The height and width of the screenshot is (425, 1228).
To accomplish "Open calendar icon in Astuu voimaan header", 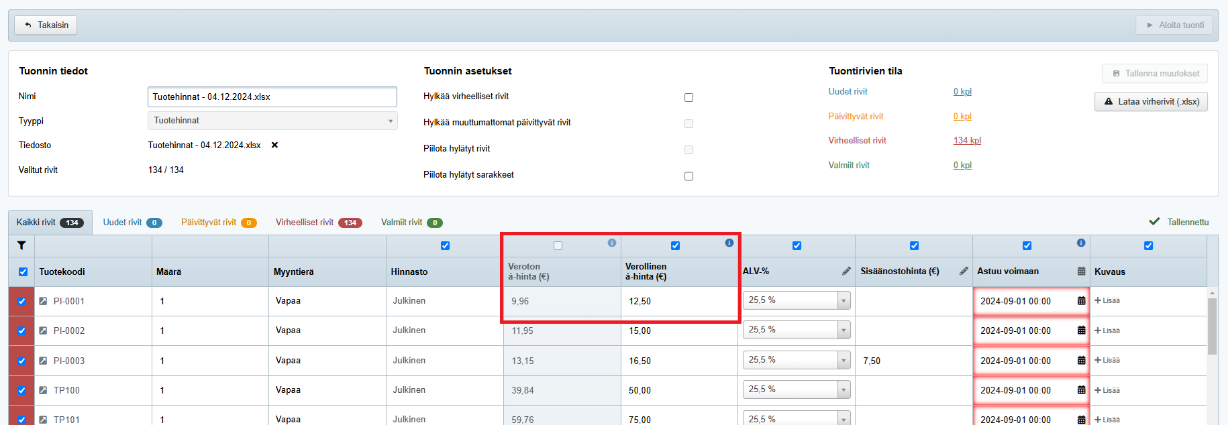I will (1080, 271).
